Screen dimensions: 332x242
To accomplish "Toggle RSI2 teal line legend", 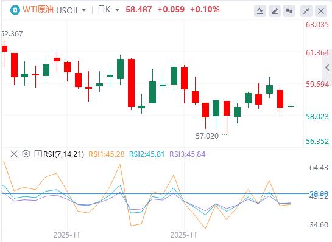I will (x=147, y=154).
